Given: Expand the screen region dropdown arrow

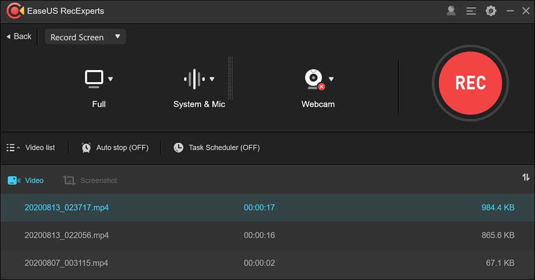Looking at the screenshot, I should click(111, 79).
